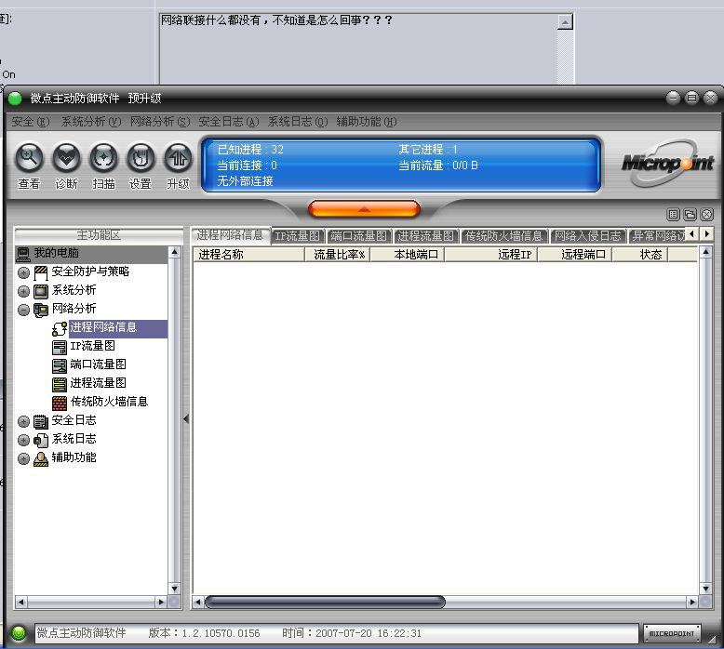Click the green orb in the title bar

pyautogui.click(x=15, y=99)
